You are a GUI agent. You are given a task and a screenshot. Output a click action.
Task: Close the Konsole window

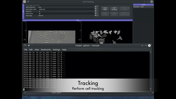pos(149,45)
